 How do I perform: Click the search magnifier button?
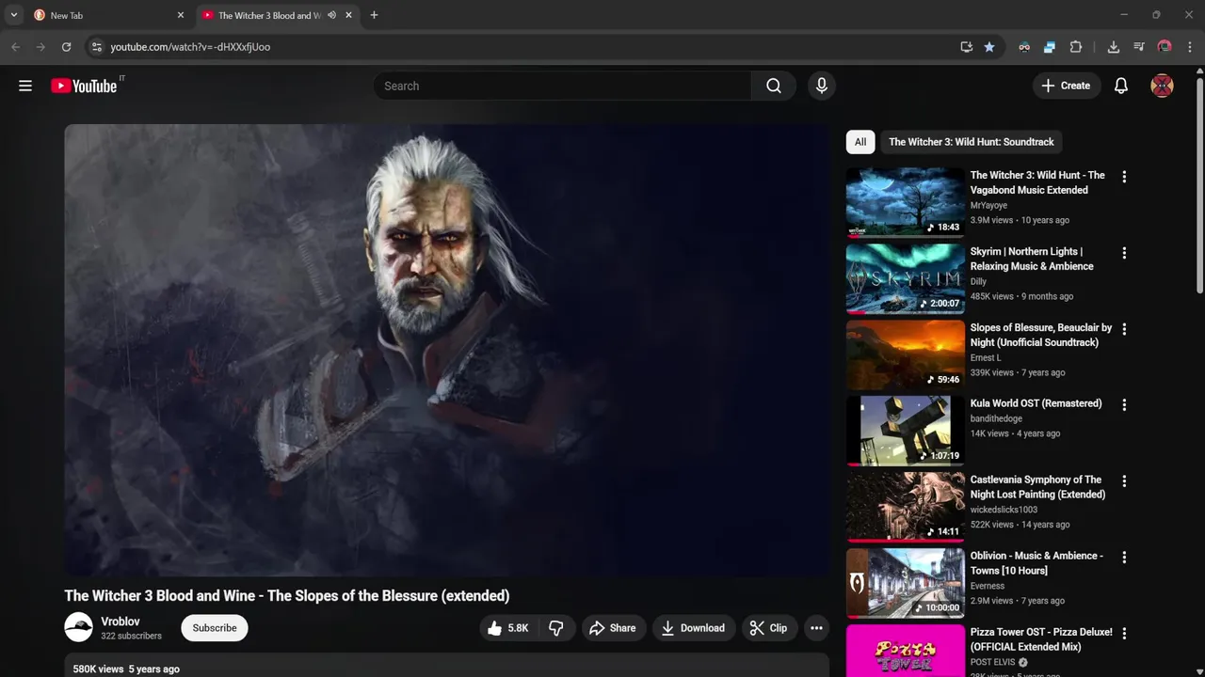774,86
